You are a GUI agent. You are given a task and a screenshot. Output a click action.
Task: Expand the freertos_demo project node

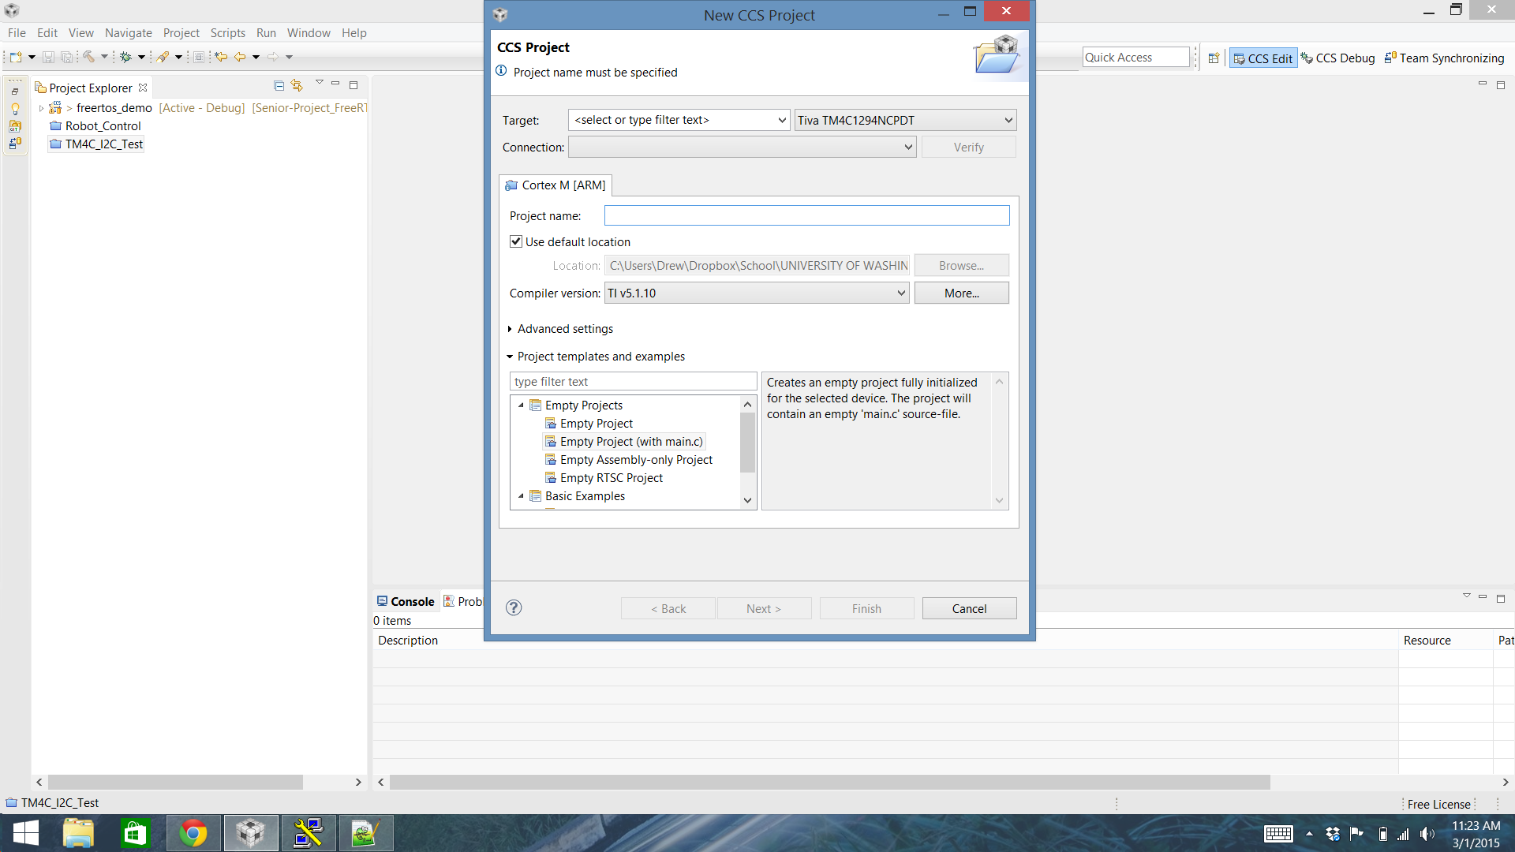click(41, 108)
